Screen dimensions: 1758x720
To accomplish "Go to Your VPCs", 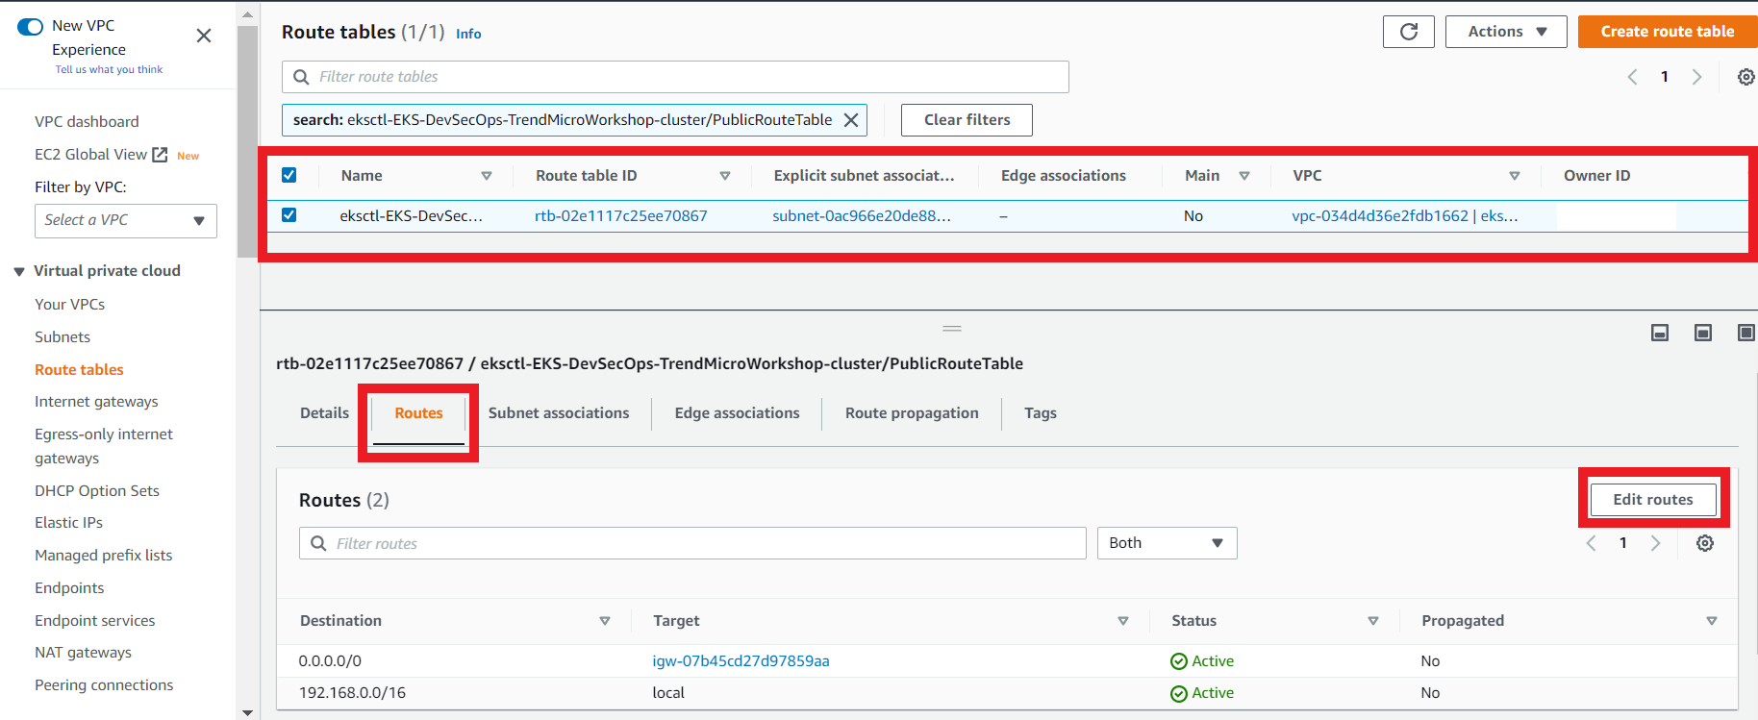I will coord(69,304).
